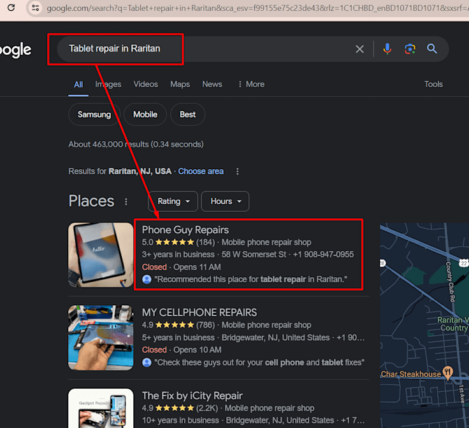Open site information icon in address bar
This screenshot has height=428, width=469.
(x=35, y=8)
